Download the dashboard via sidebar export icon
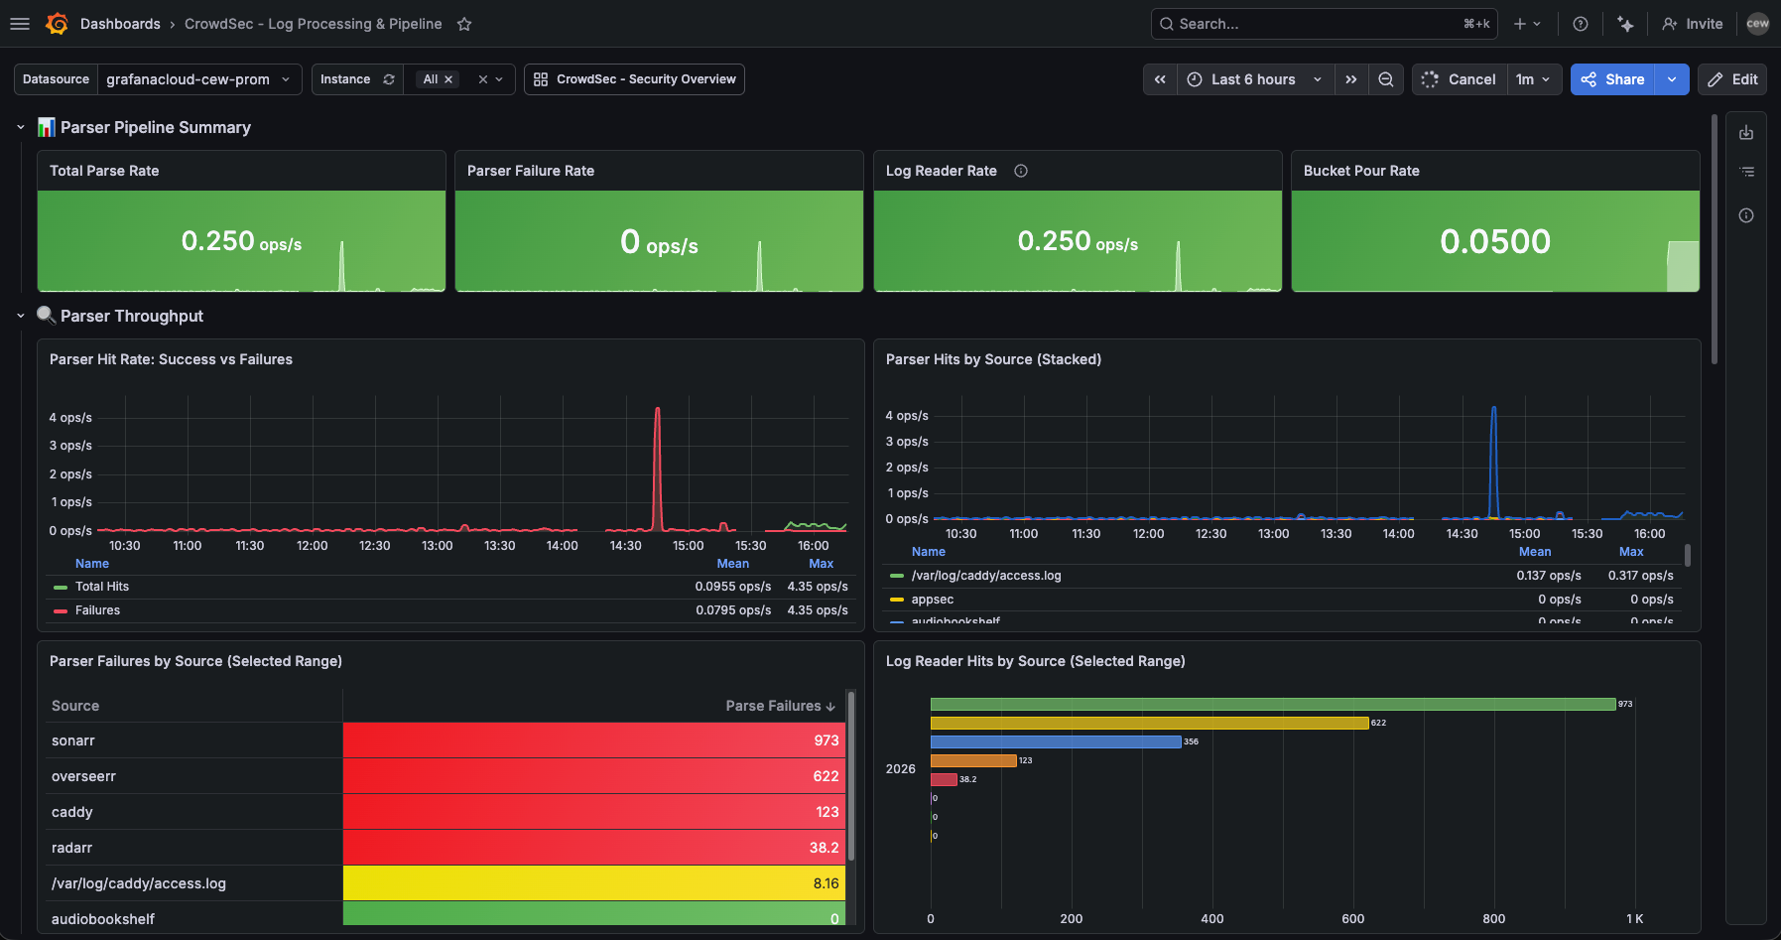Image resolution: width=1781 pixels, height=940 pixels. 1746,131
